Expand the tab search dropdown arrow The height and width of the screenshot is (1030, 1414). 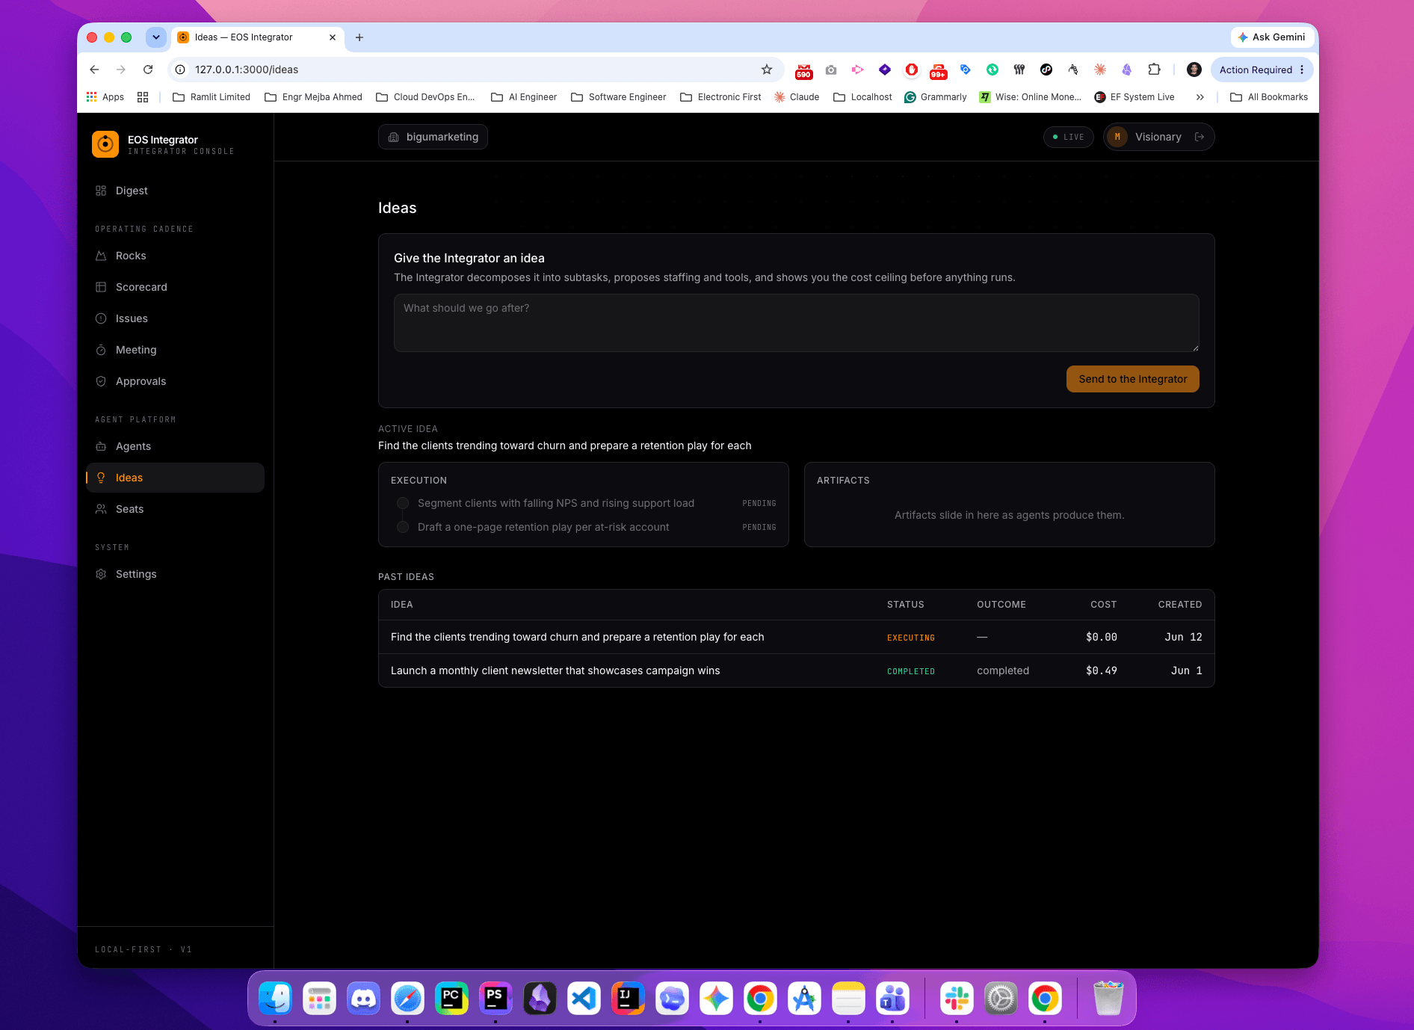(156, 37)
